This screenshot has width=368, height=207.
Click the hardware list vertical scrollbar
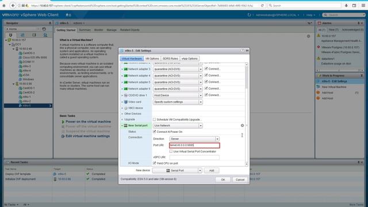point(247,114)
